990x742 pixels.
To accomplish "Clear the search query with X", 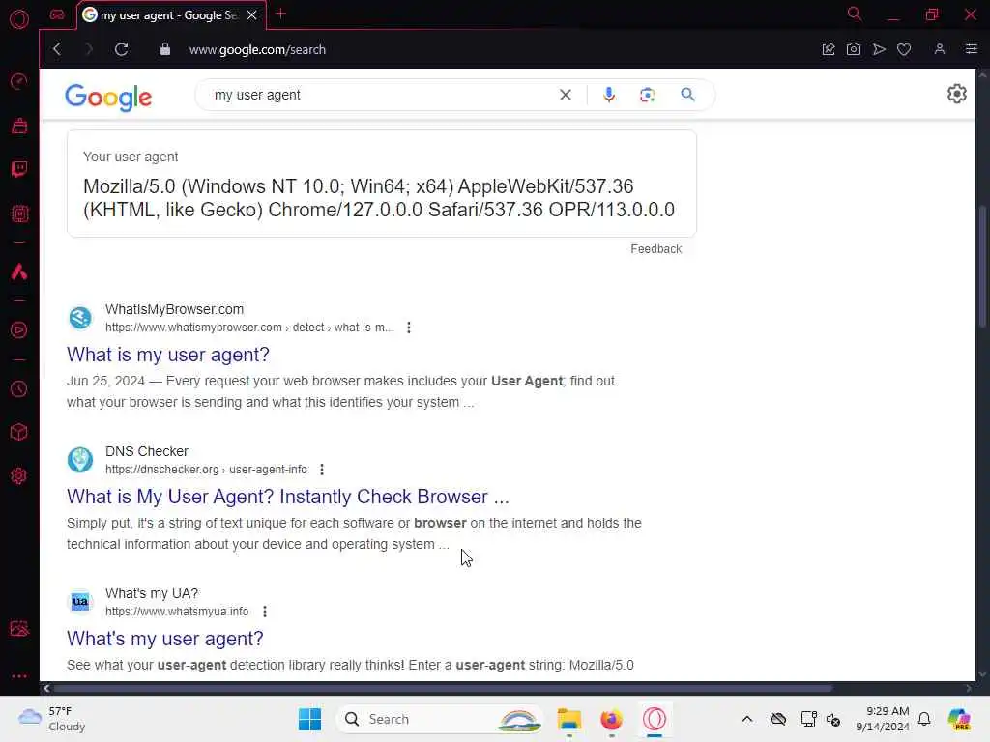I will [565, 95].
